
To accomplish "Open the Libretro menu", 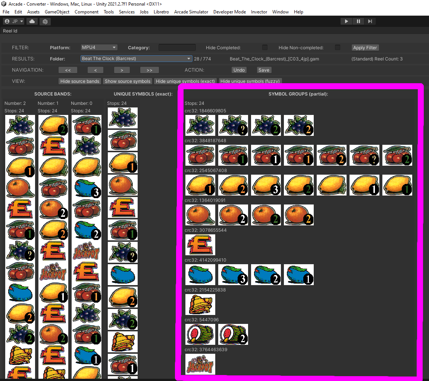I will [x=161, y=12].
